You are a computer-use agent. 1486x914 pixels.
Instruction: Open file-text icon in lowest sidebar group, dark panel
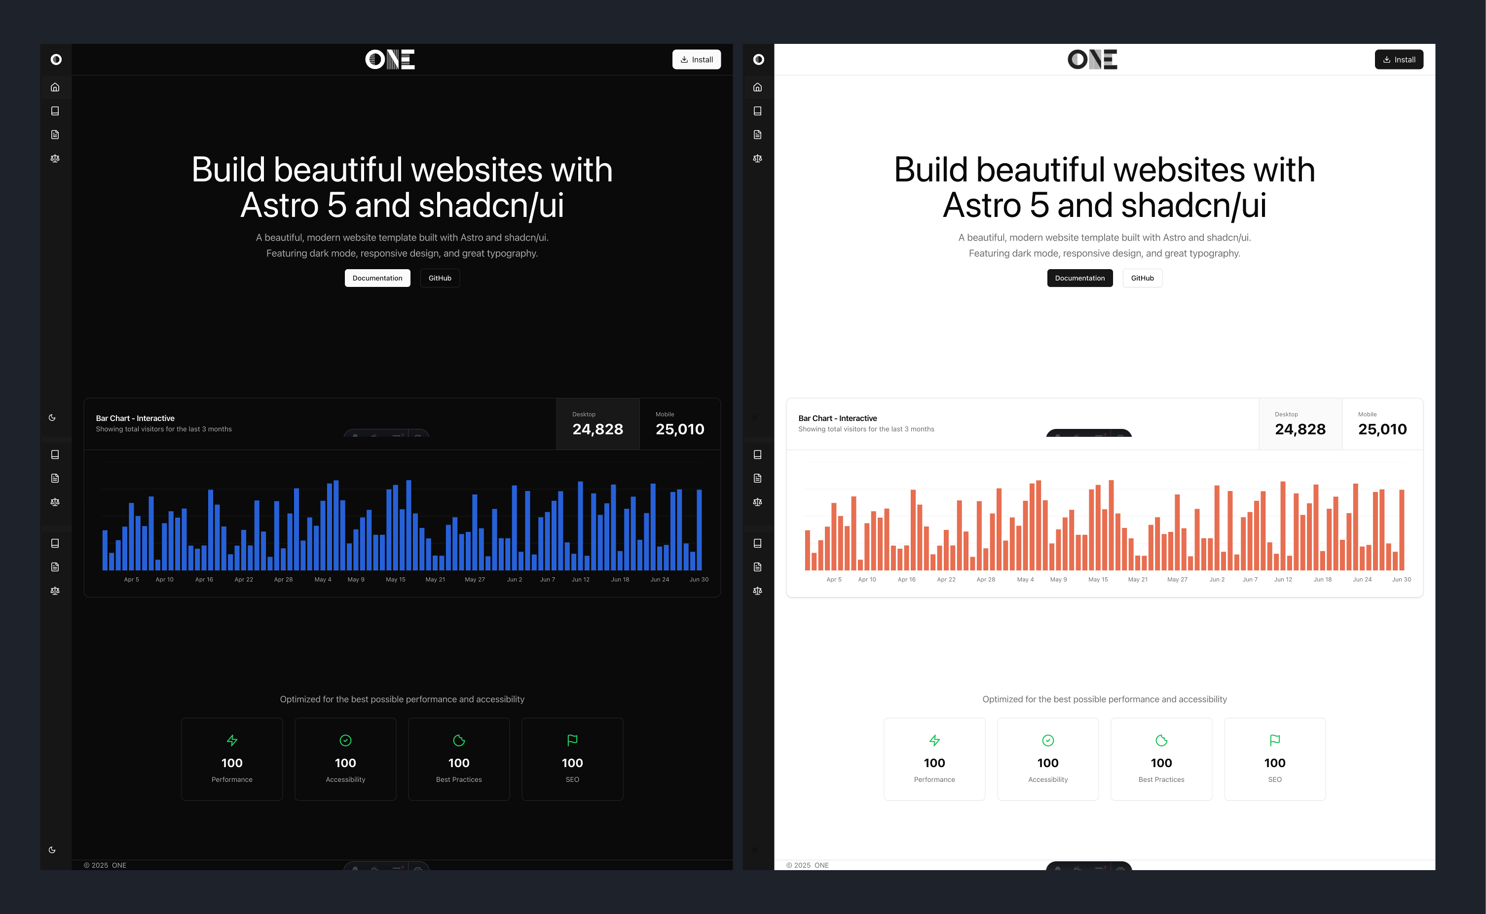(55, 566)
